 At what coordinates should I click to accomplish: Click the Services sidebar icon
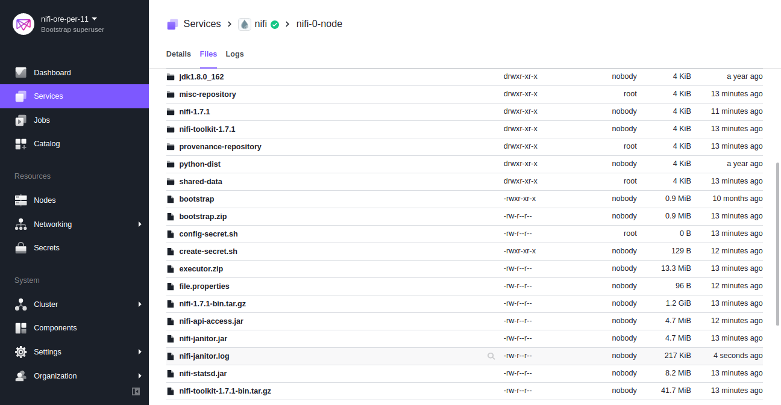point(20,96)
